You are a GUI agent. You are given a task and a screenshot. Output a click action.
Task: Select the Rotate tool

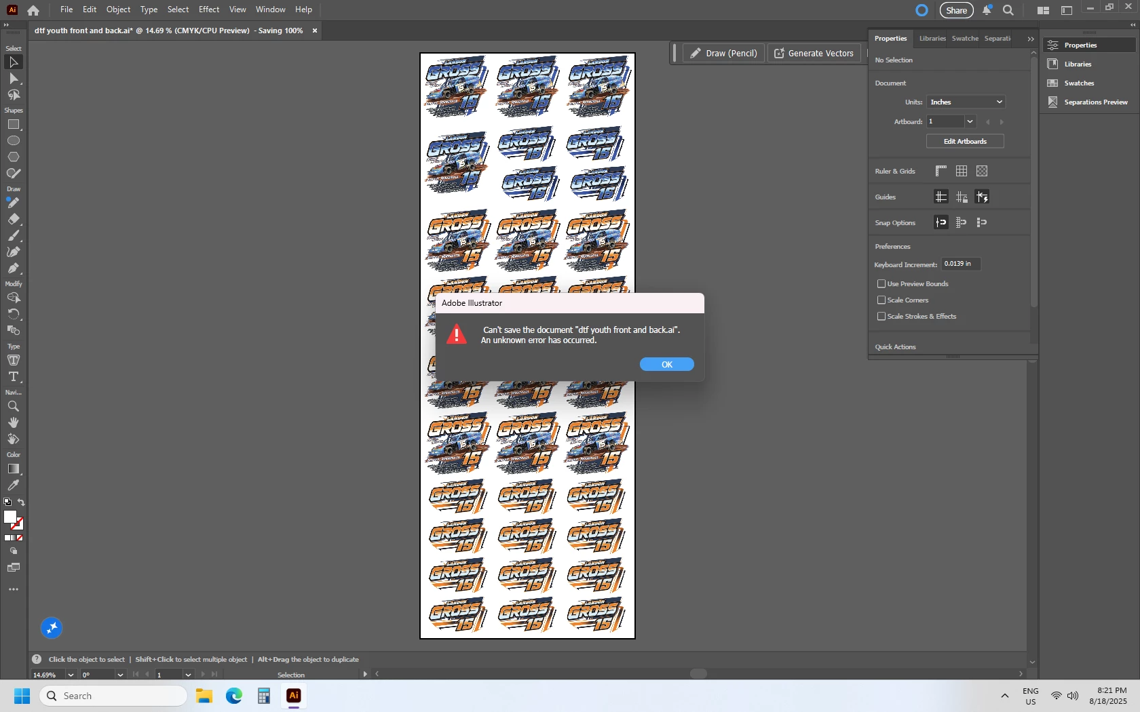(x=14, y=314)
